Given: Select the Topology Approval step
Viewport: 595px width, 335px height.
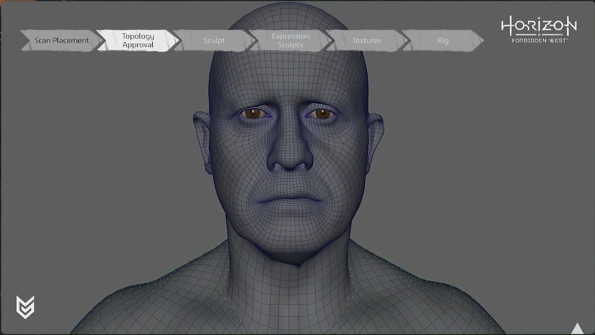Looking at the screenshot, I should tap(138, 40).
